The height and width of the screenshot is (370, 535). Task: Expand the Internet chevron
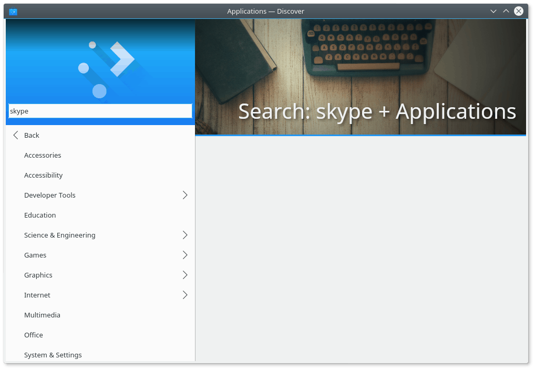185,295
